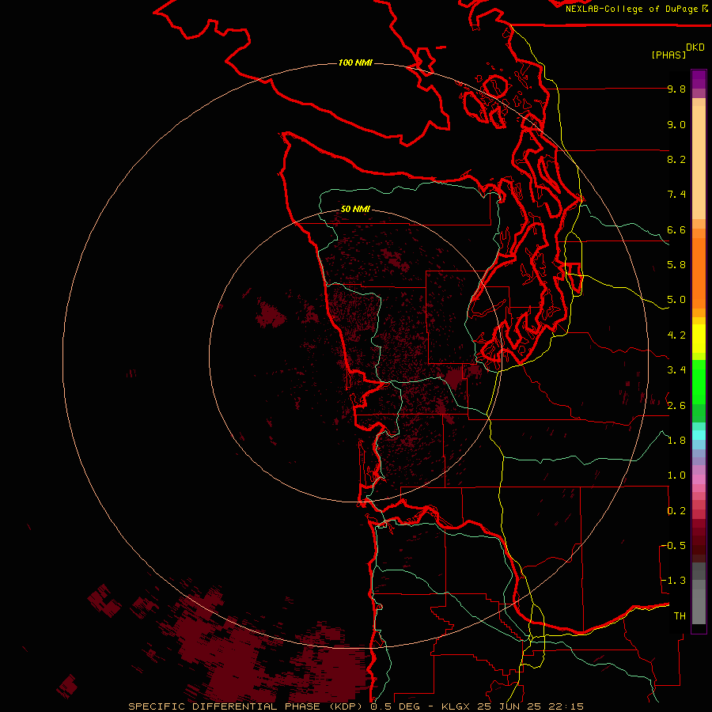Click the TH threshold label

pyautogui.click(x=680, y=616)
